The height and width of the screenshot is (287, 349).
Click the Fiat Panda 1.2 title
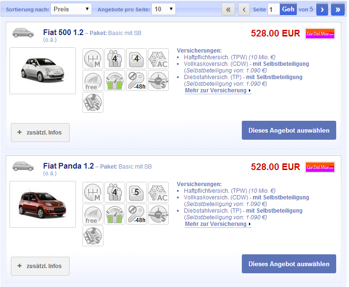[68, 166]
